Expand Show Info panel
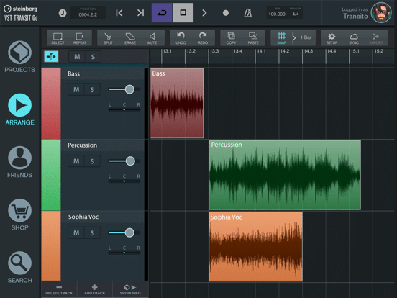Viewport: 397px width, 298px height. tap(130, 289)
